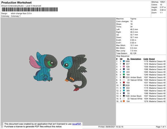Click the Total Bobbin value '62.12ft'

(133, 53)
